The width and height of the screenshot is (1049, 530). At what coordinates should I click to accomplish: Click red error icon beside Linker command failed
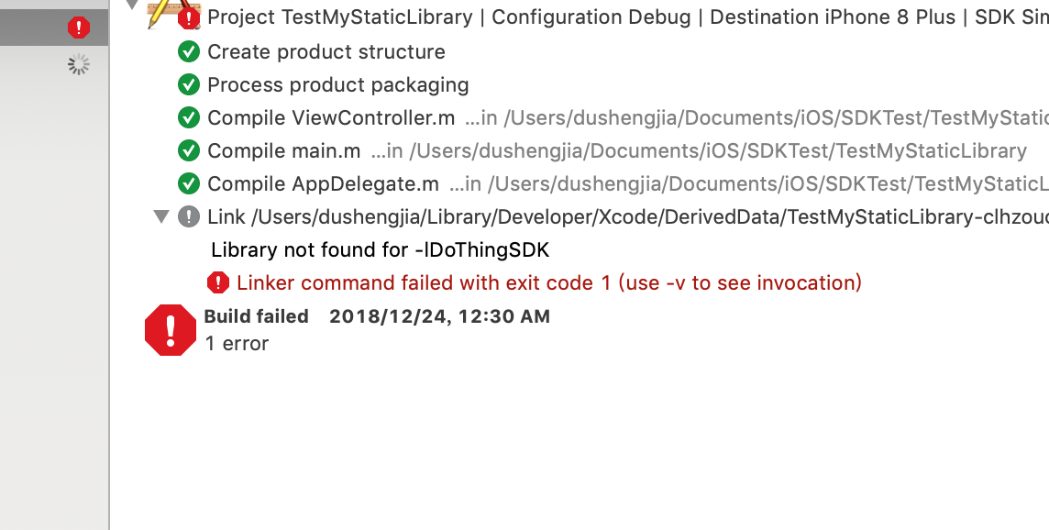[218, 282]
